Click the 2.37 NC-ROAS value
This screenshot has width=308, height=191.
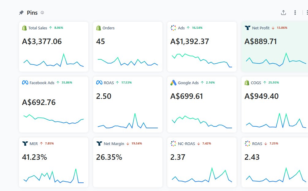(177, 157)
